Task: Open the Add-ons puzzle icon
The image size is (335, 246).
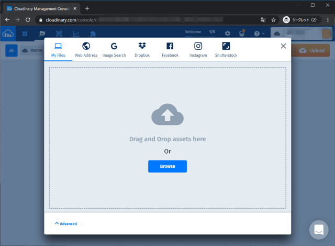Action: click(x=93, y=34)
